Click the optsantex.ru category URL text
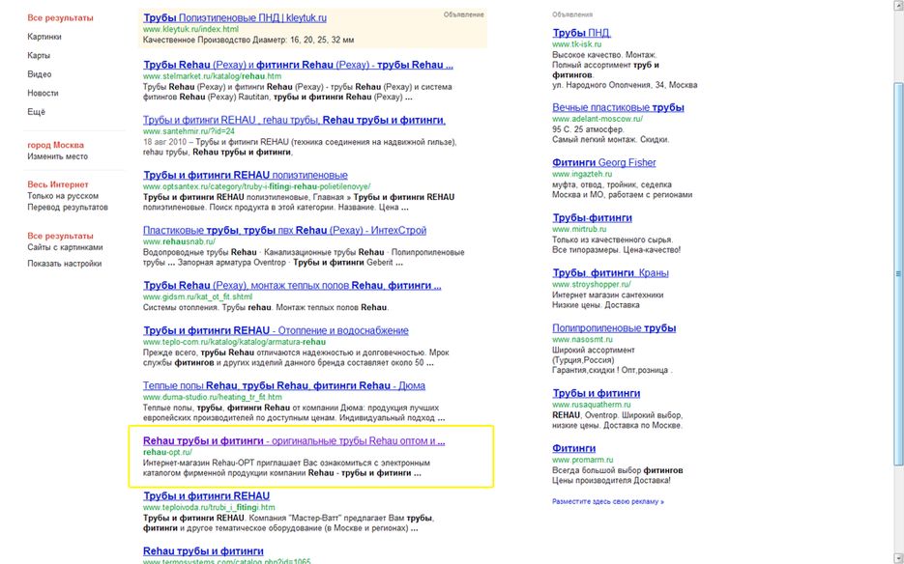The image size is (904, 564). click(x=256, y=186)
